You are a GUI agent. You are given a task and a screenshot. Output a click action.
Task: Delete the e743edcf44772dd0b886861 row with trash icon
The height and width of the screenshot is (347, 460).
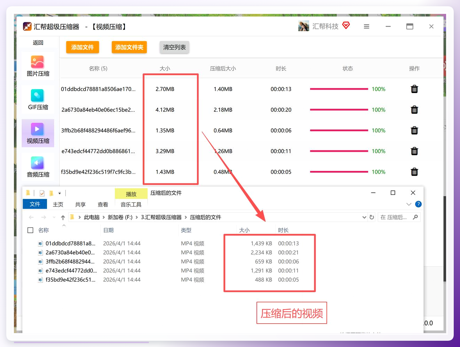(x=414, y=151)
